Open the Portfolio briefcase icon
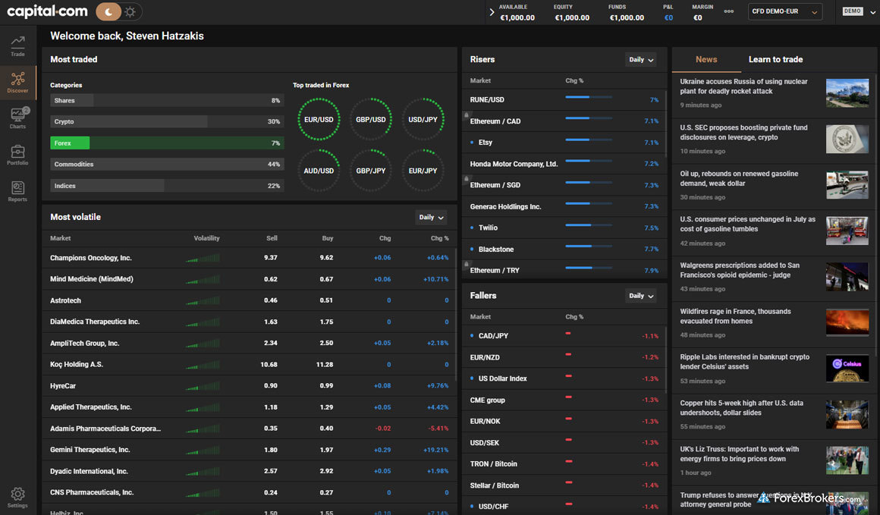The height and width of the screenshot is (515, 880). pyautogui.click(x=17, y=154)
